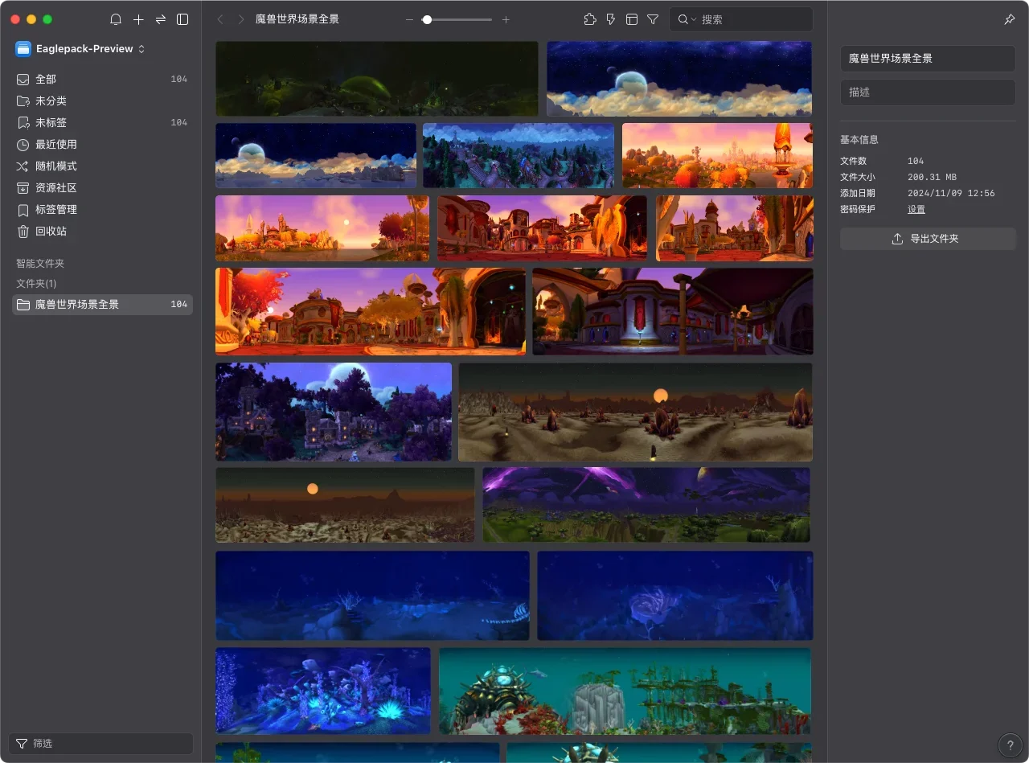Go back with the left chevron

point(220,19)
